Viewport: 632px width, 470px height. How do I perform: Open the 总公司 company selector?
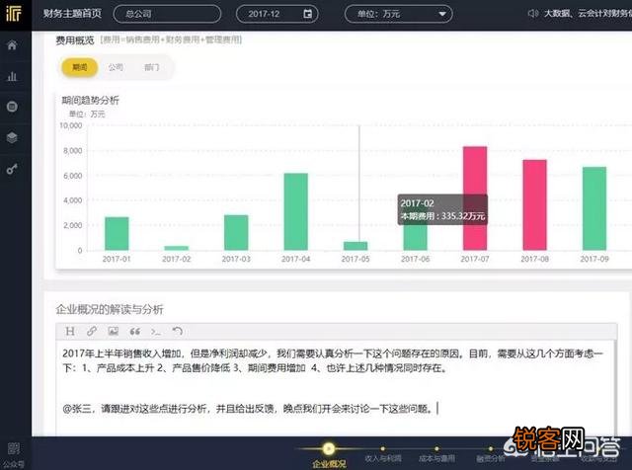(x=167, y=14)
